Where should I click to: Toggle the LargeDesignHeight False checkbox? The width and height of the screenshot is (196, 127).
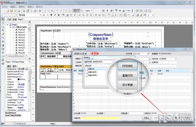(x=19, y=100)
